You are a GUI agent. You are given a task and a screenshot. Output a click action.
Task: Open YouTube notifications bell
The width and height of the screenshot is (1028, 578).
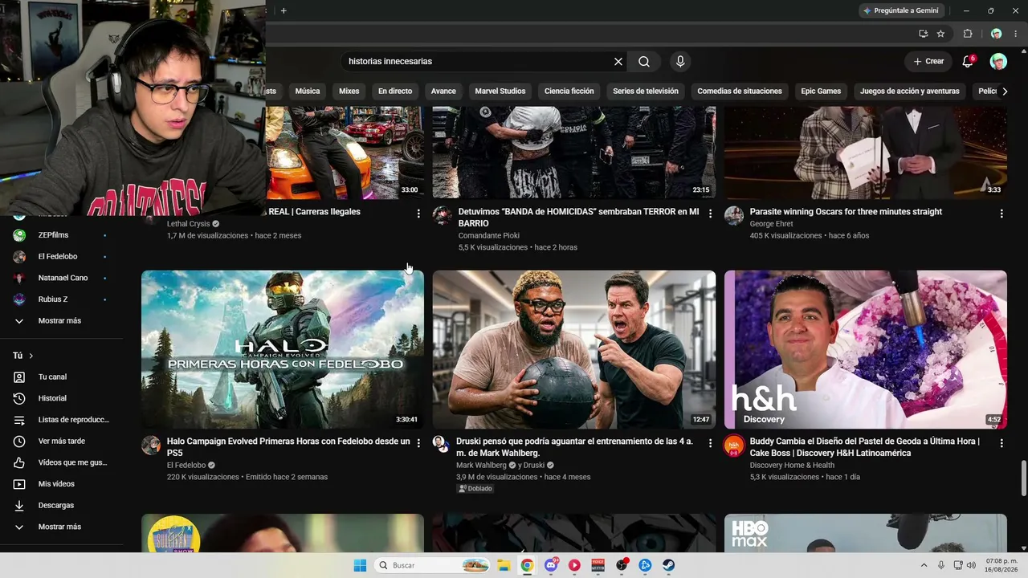(x=968, y=62)
